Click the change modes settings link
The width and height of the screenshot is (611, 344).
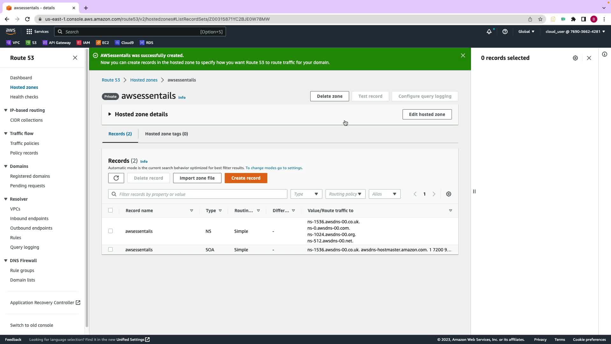[274, 168]
